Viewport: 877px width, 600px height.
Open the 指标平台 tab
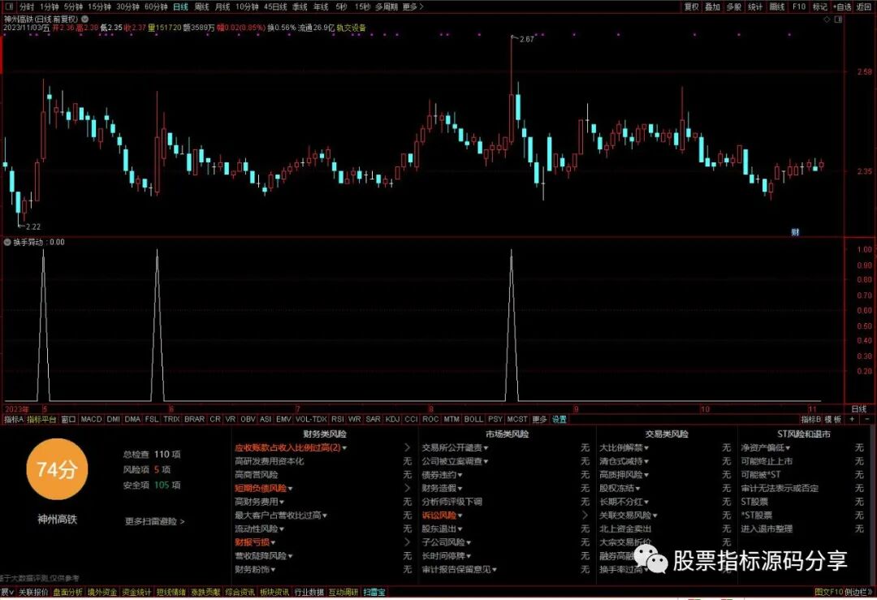[41, 419]
